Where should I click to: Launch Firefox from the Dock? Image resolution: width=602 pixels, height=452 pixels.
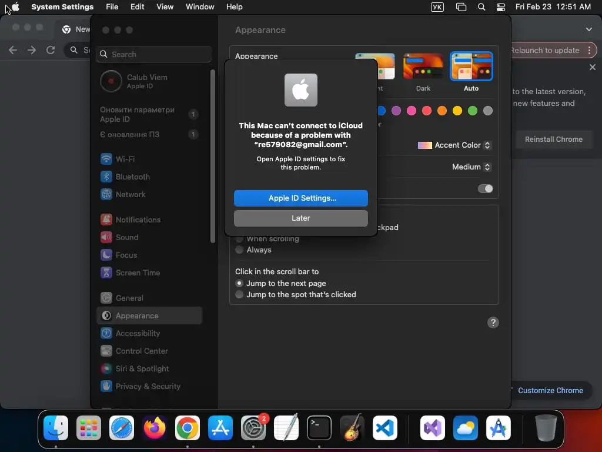point(155,428)
